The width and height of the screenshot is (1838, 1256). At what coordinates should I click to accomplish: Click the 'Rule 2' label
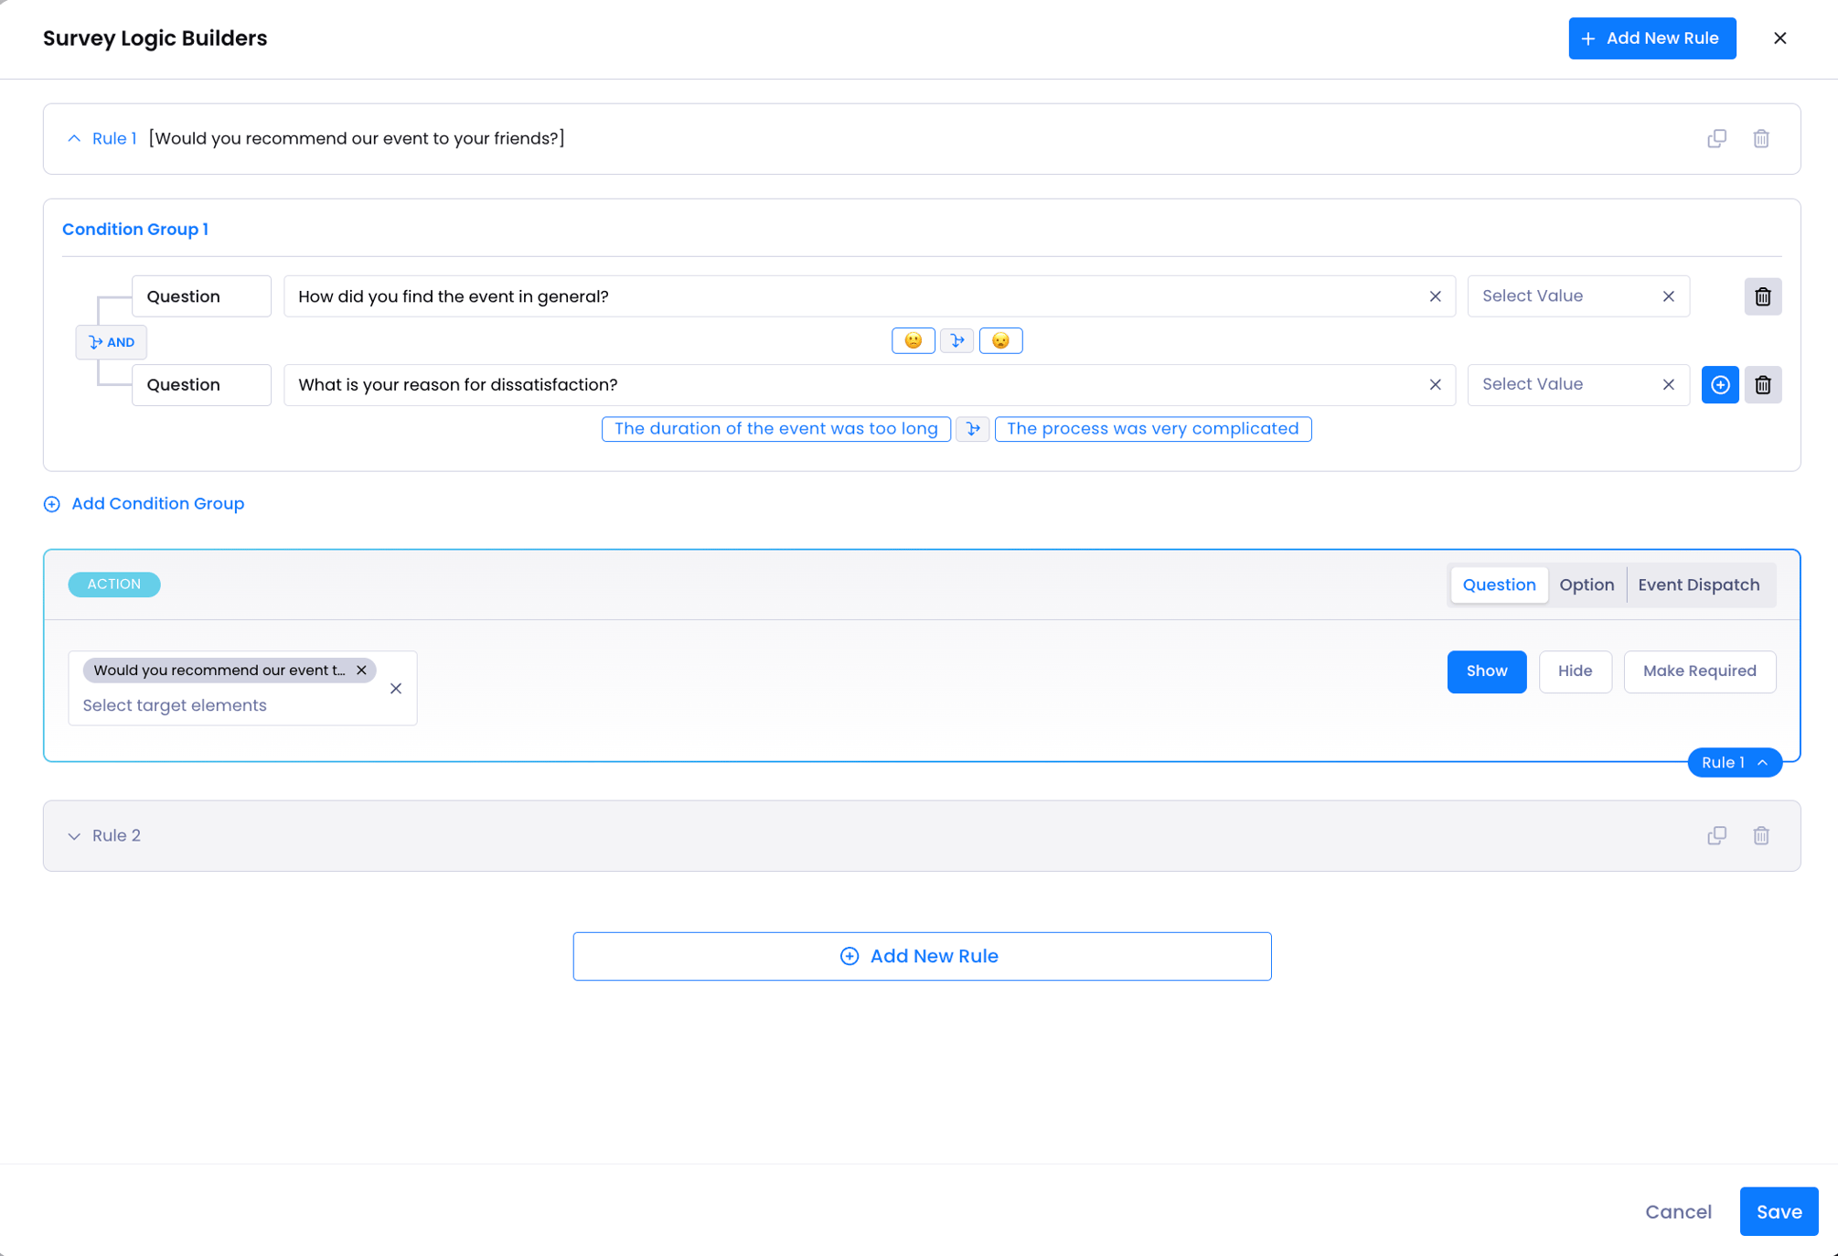pyautogui.click(x=116, y=836)
